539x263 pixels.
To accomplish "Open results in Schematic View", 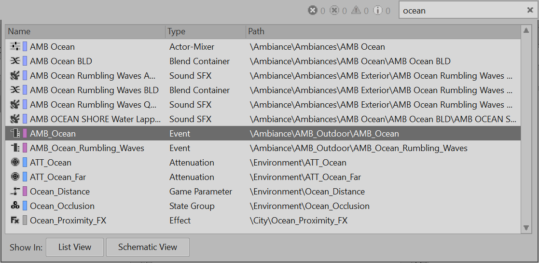I will point(148,247).
